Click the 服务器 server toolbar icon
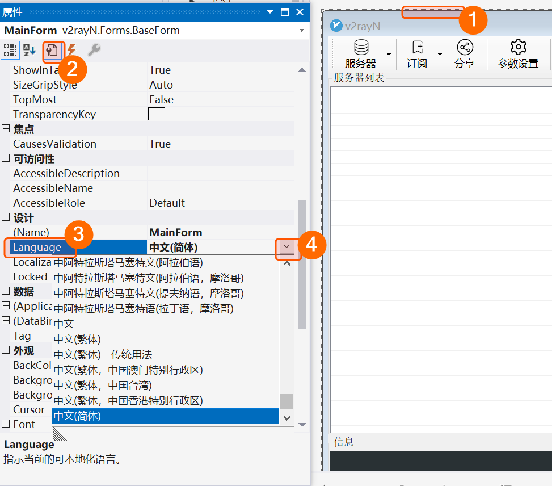This screenshot has width=552, height=486. (361, 48)
